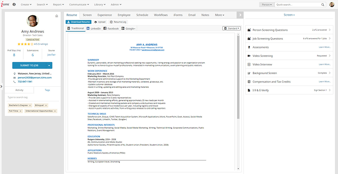Remove the Bilingual tag
This screenshot has width=338, height=174.
coord(46,105)
